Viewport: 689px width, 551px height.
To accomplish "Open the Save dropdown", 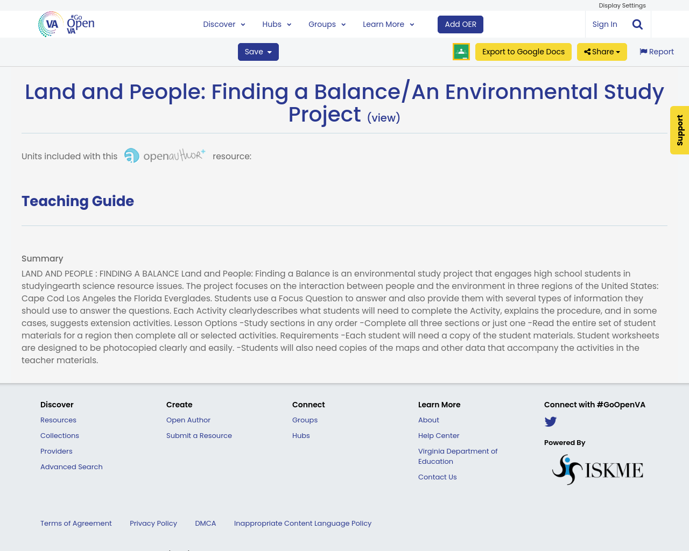I will pos(258,51).
